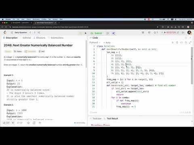This screenshot has height=145, width=194.
Task: Click the Daily Question label
Action: 21,33
